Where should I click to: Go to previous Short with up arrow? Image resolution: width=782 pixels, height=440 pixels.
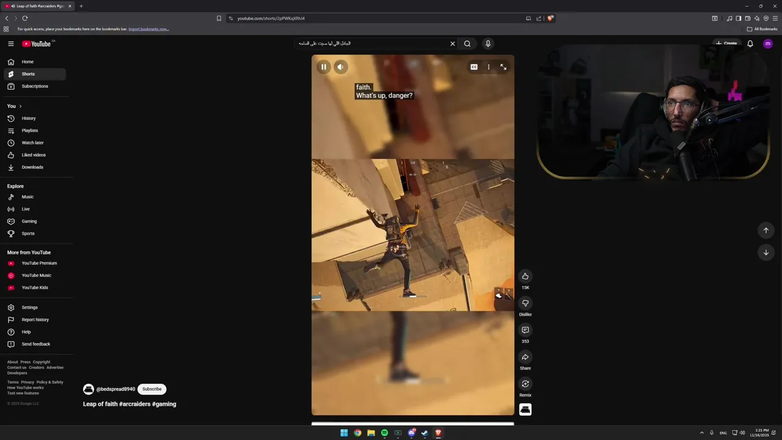pyautogui.click(x=766, y=230)
